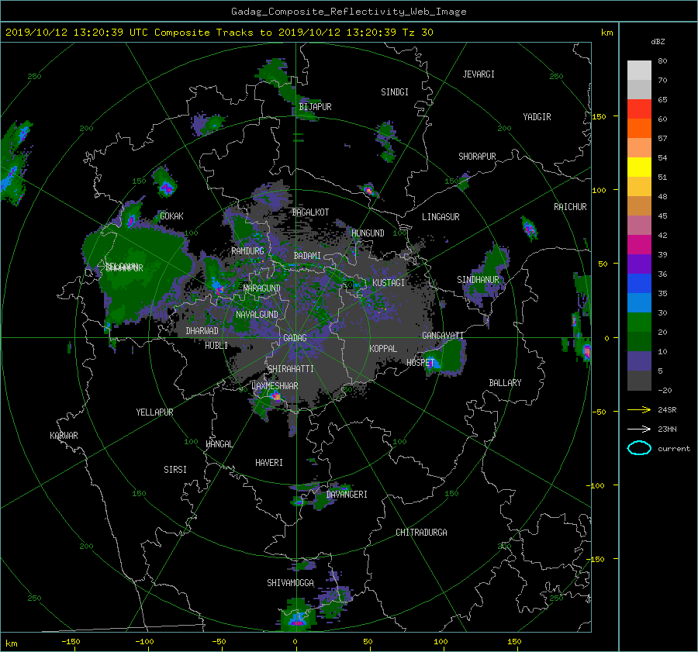Click the CHITRADURGA city label
698x652 pixels.
coord(421,533)
